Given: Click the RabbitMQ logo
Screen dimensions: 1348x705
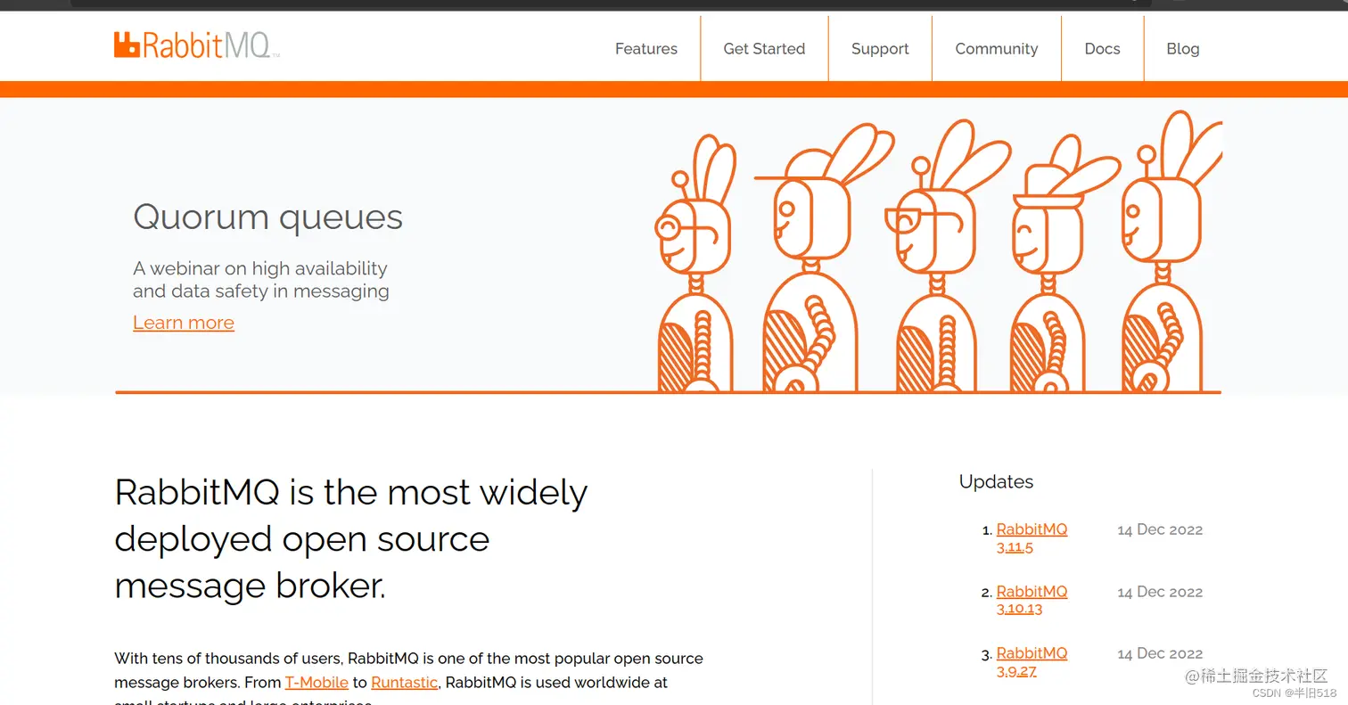Looking at the screenshot, I should pyautogui.click(x=196, y=45).
